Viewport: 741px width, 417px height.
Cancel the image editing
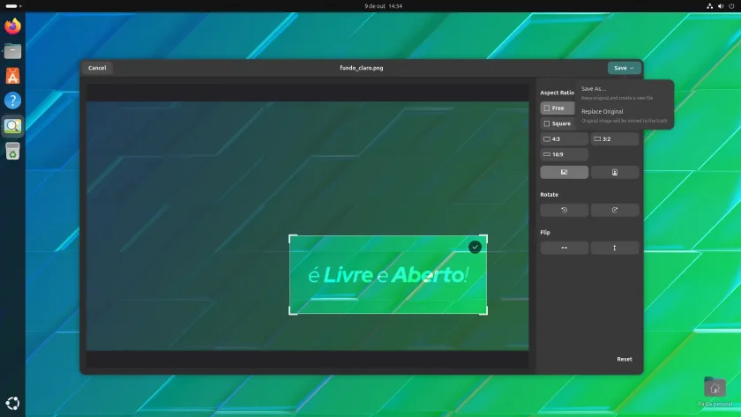point(97,68)
